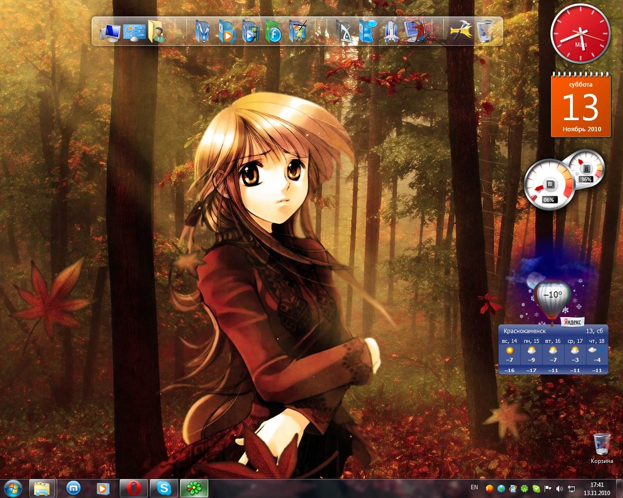Click the space shuttle icon in dock
The height and width of the screenshot is (498, 623).
click(x=391, y=32)
